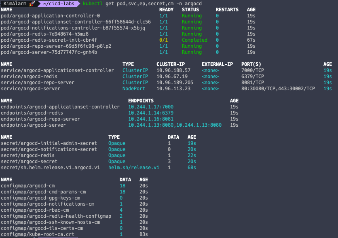
Task: Click the RESTARTS column header
Action: click(x=227, y=10)
